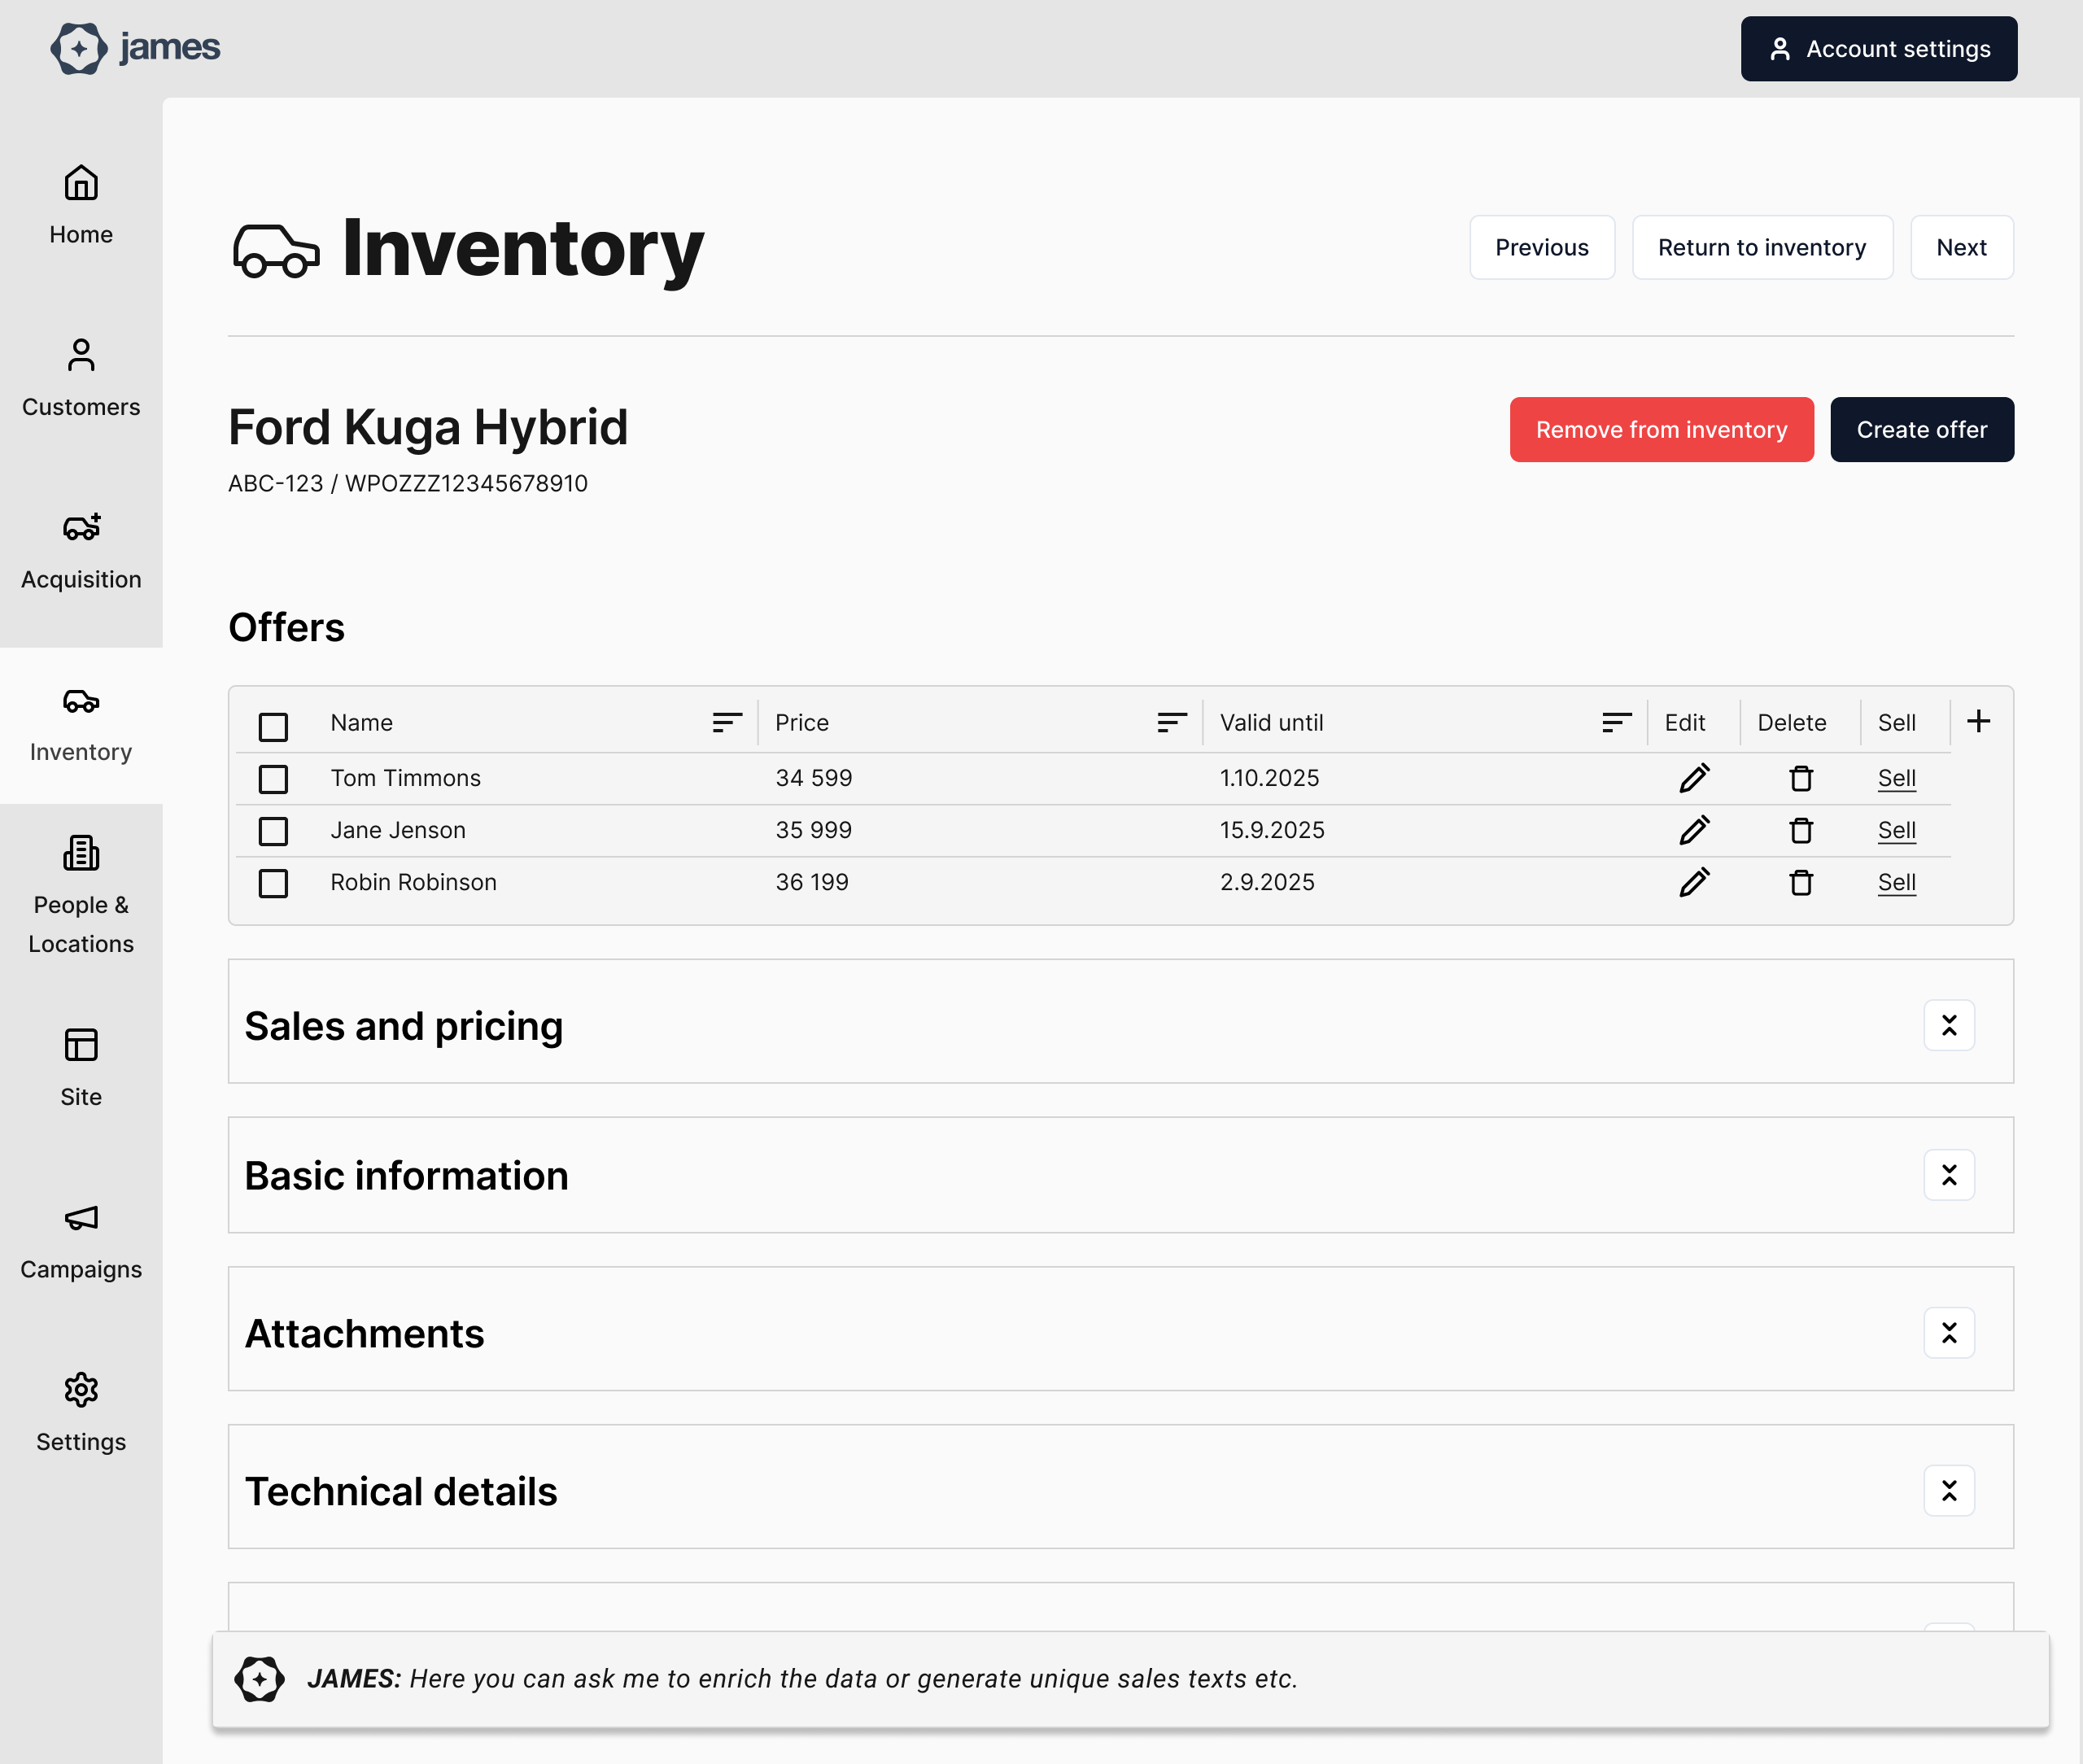Viewport: 2083px width, 1764px height.
Task: Collapse the Technical details section
Action: click(x=1949, y=1491)
